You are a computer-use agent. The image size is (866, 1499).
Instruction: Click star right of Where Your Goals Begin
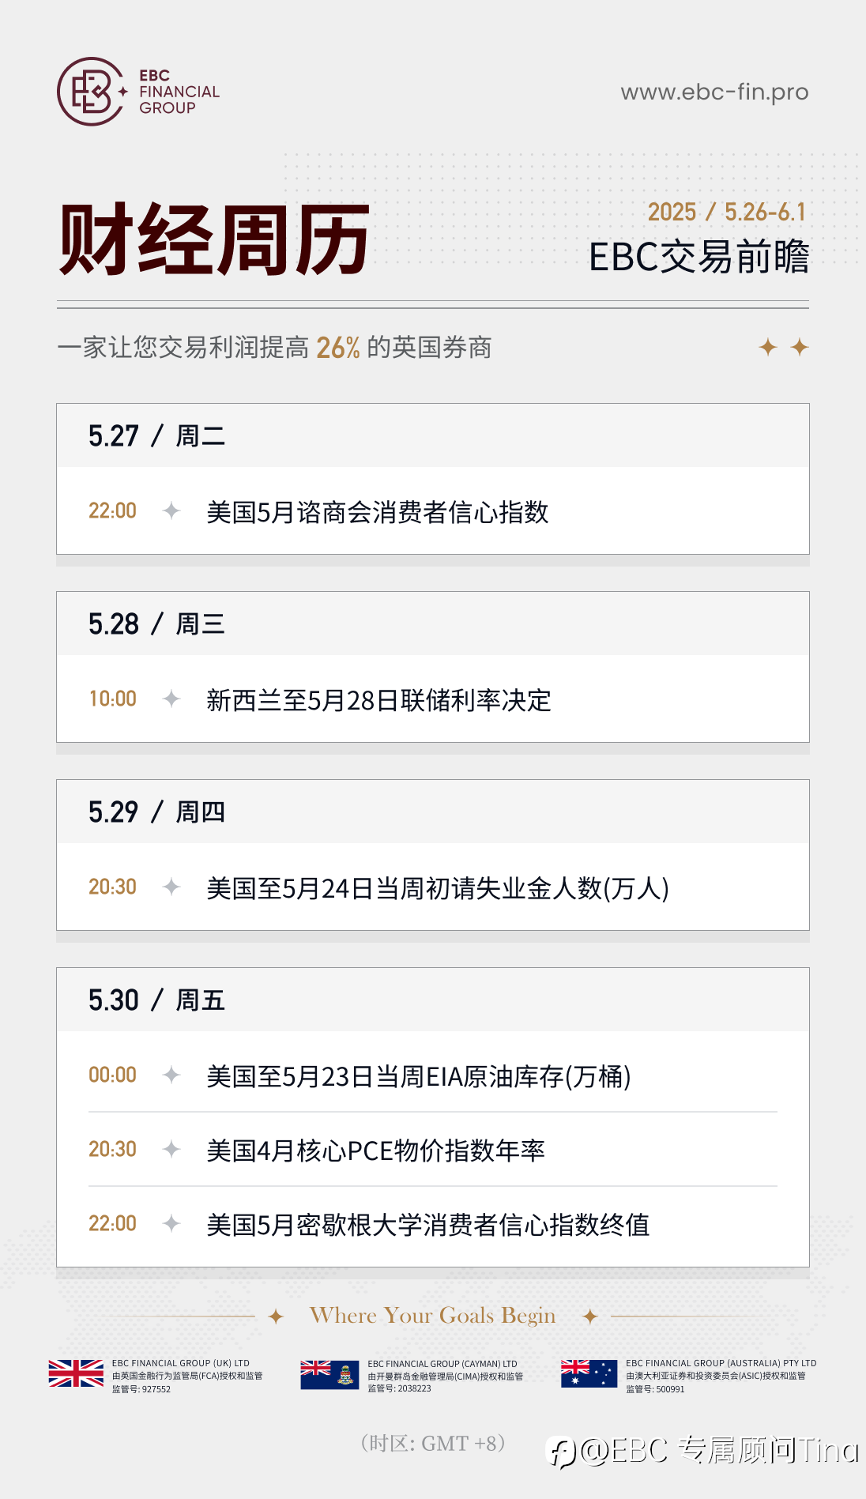point(589,1316)
